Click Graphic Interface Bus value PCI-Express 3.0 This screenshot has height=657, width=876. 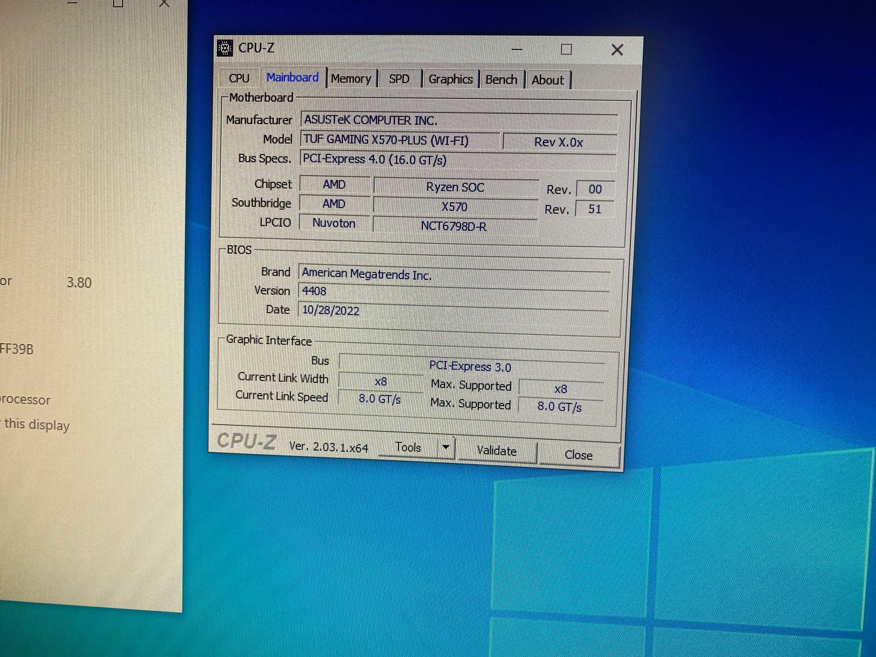tap(471, 366)
